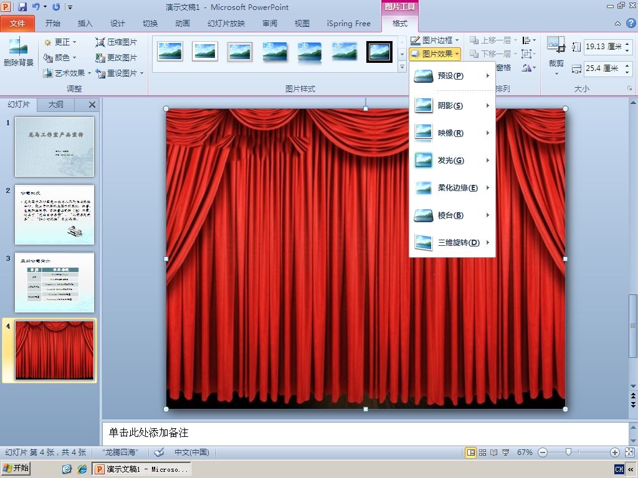Click the Remove Background (删除背景) icon
Viewport: 638px width, 478px height.
pos(18,52)
